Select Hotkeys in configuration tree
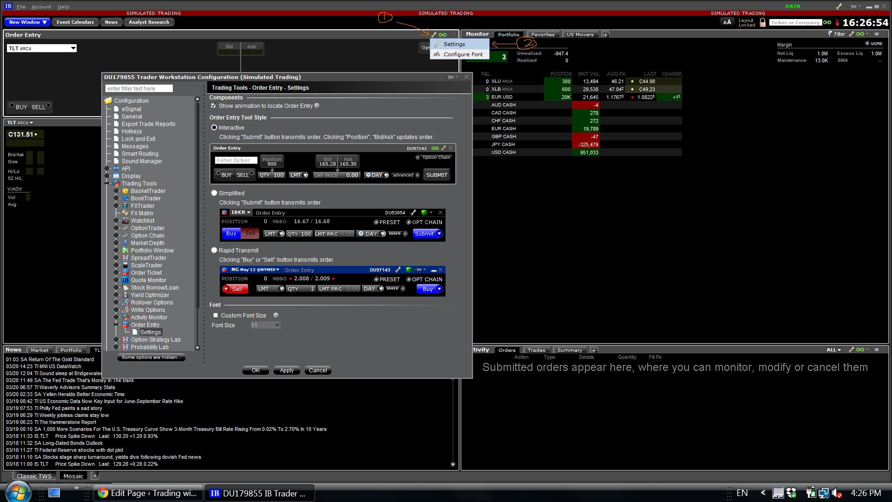 click(x=131, y=132)
